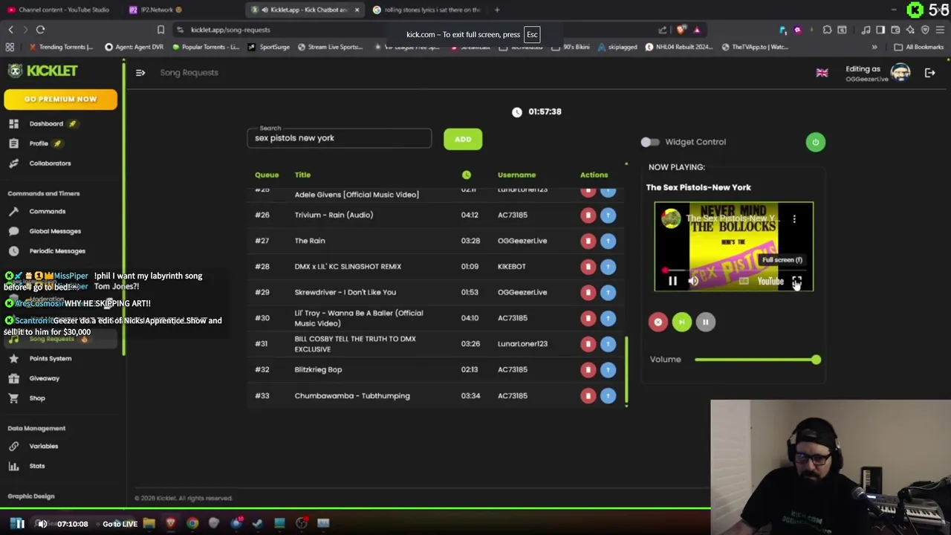
Task: Skip to next song with the green button
Action: pos(681,322)
